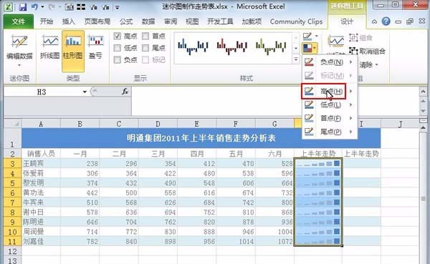Viewport: 430px width, 264px height.
Task: Click the Select All corner button
Action: tap(12, 124)
